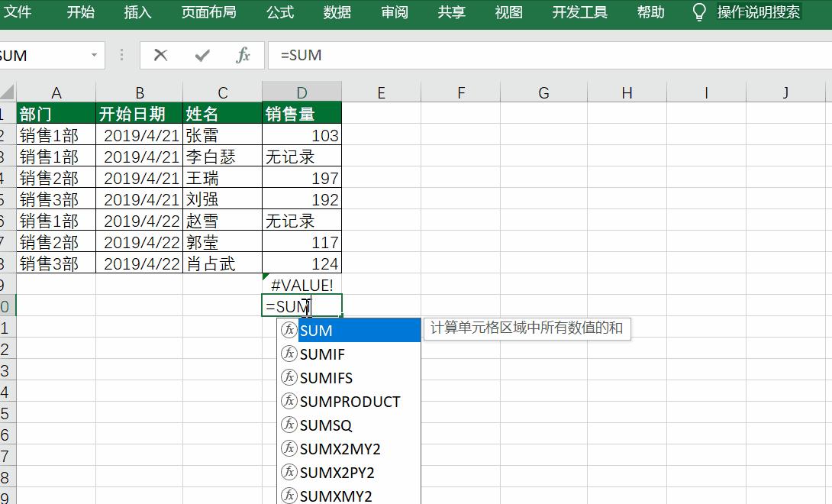Click the fx icon beside SUM suggestion
832x504 pixels.
point(289,331)
